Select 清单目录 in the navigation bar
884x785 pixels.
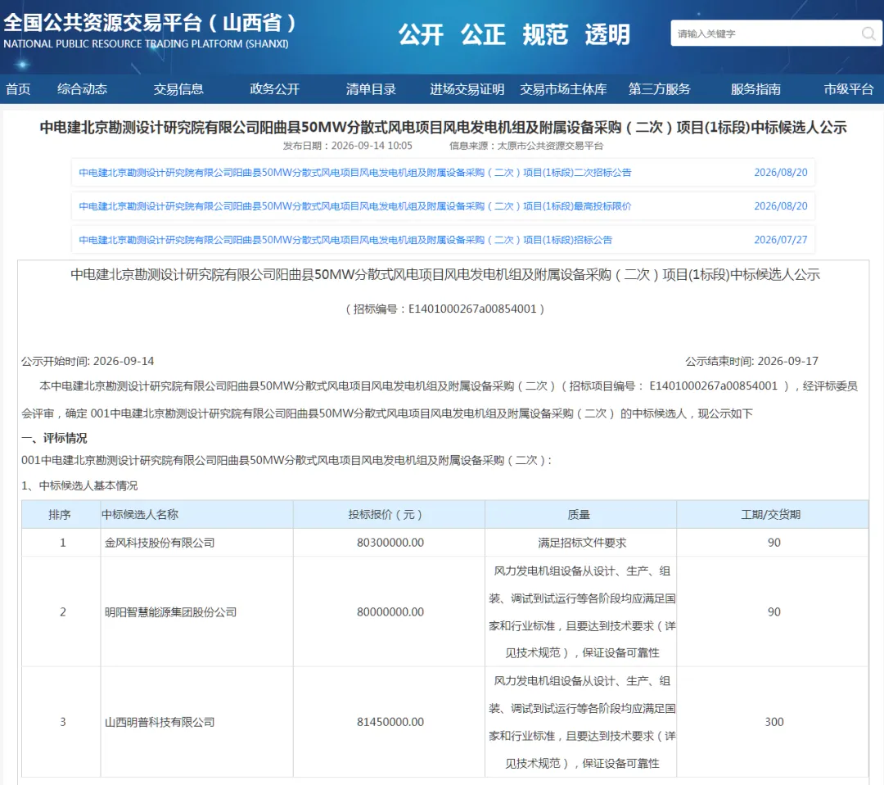(x=371, y=89)
